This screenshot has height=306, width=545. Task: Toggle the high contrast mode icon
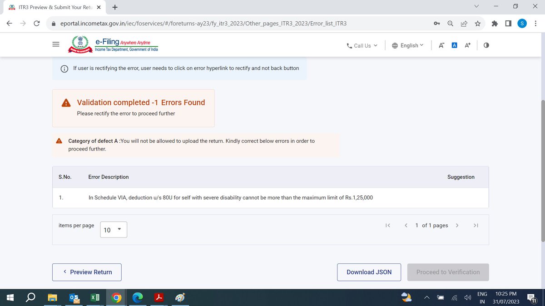pos(486,45)
